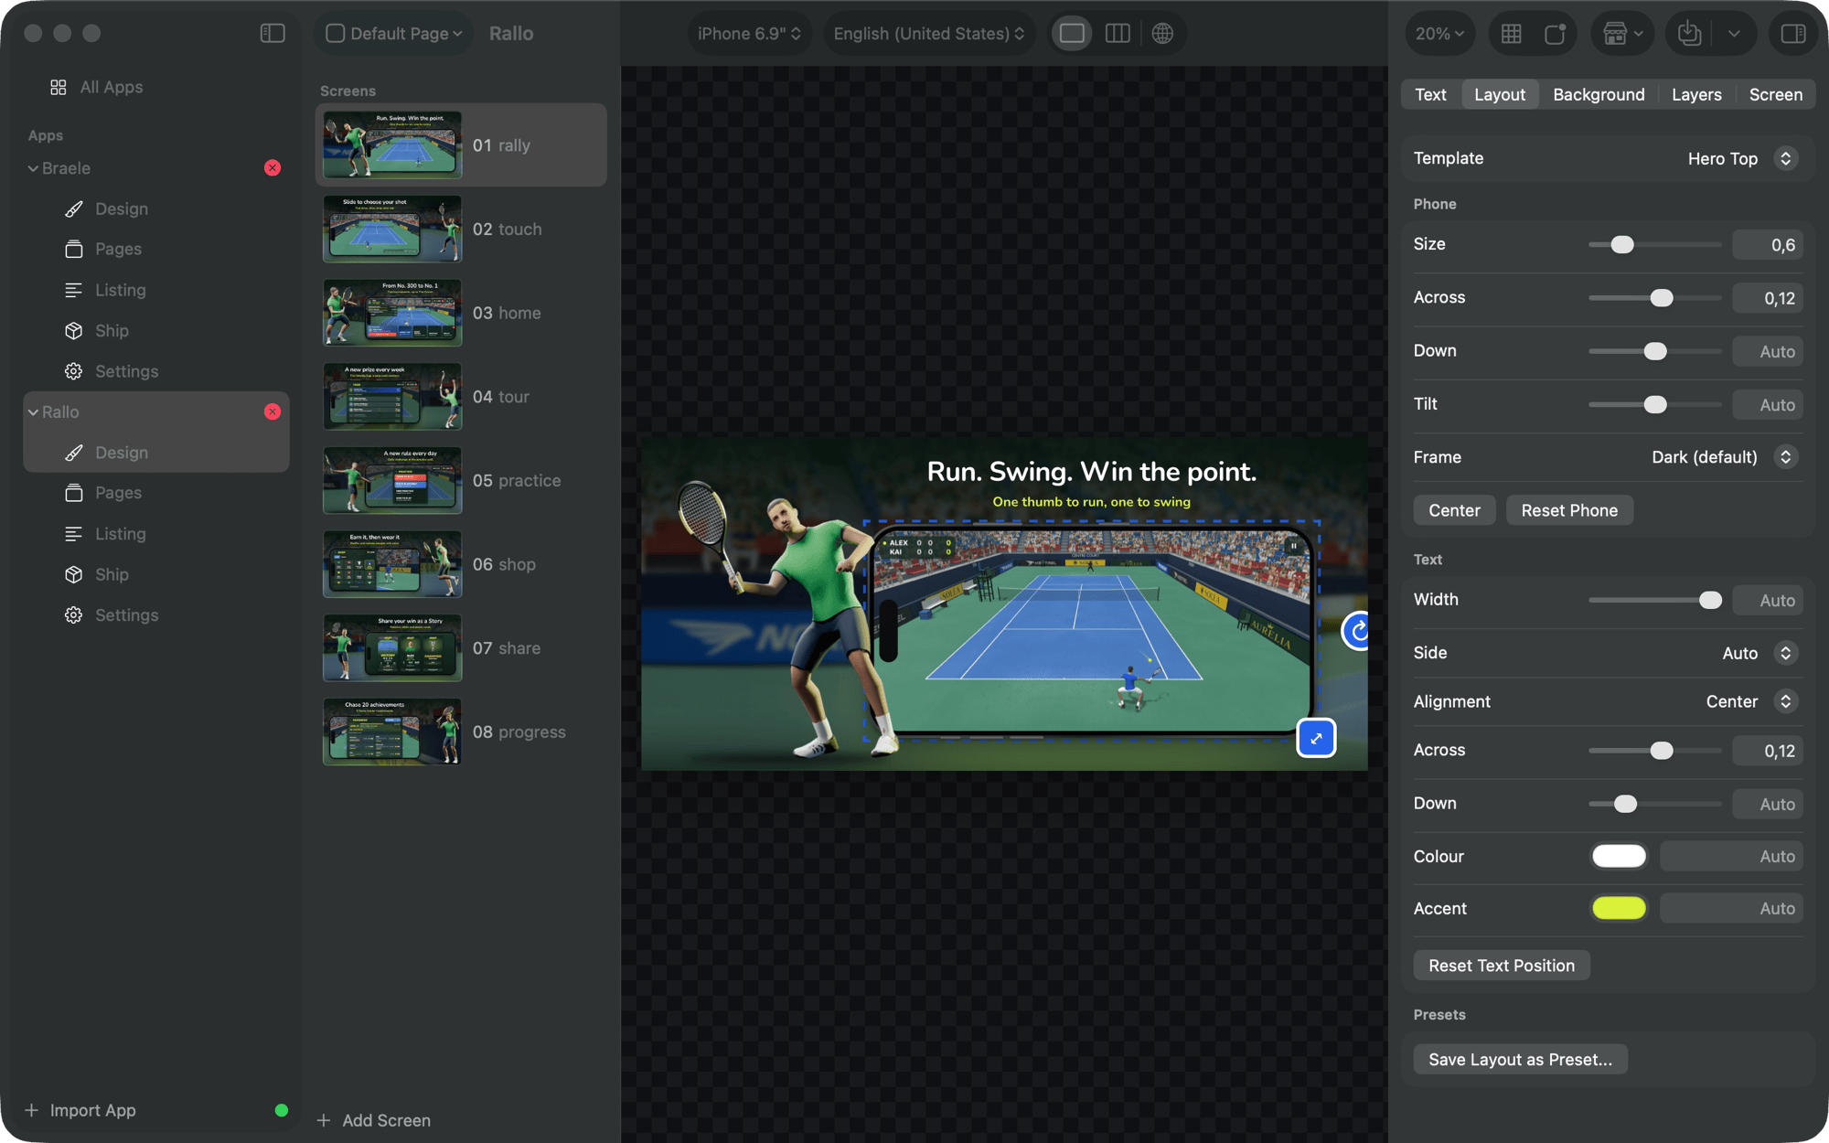Click the rotate handle on phone frame

(1357, 630)
